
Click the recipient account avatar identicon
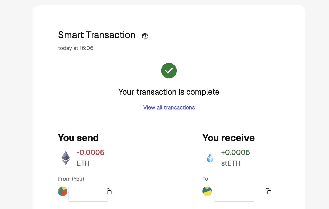click(207, 191)
